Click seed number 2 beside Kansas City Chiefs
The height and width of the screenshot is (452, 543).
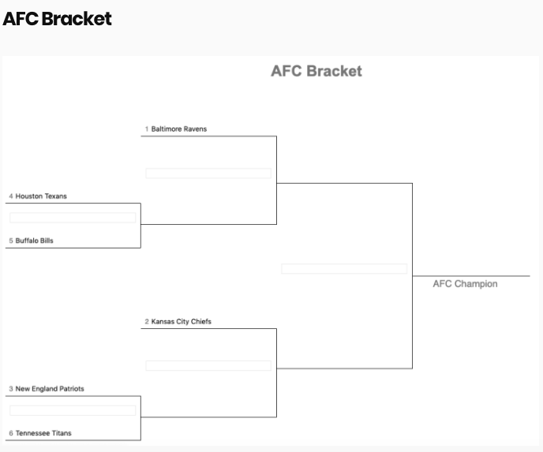point(147,322)
